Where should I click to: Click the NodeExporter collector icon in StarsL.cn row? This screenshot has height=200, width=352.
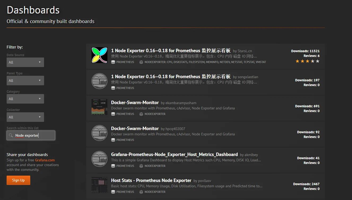[141, 62]
